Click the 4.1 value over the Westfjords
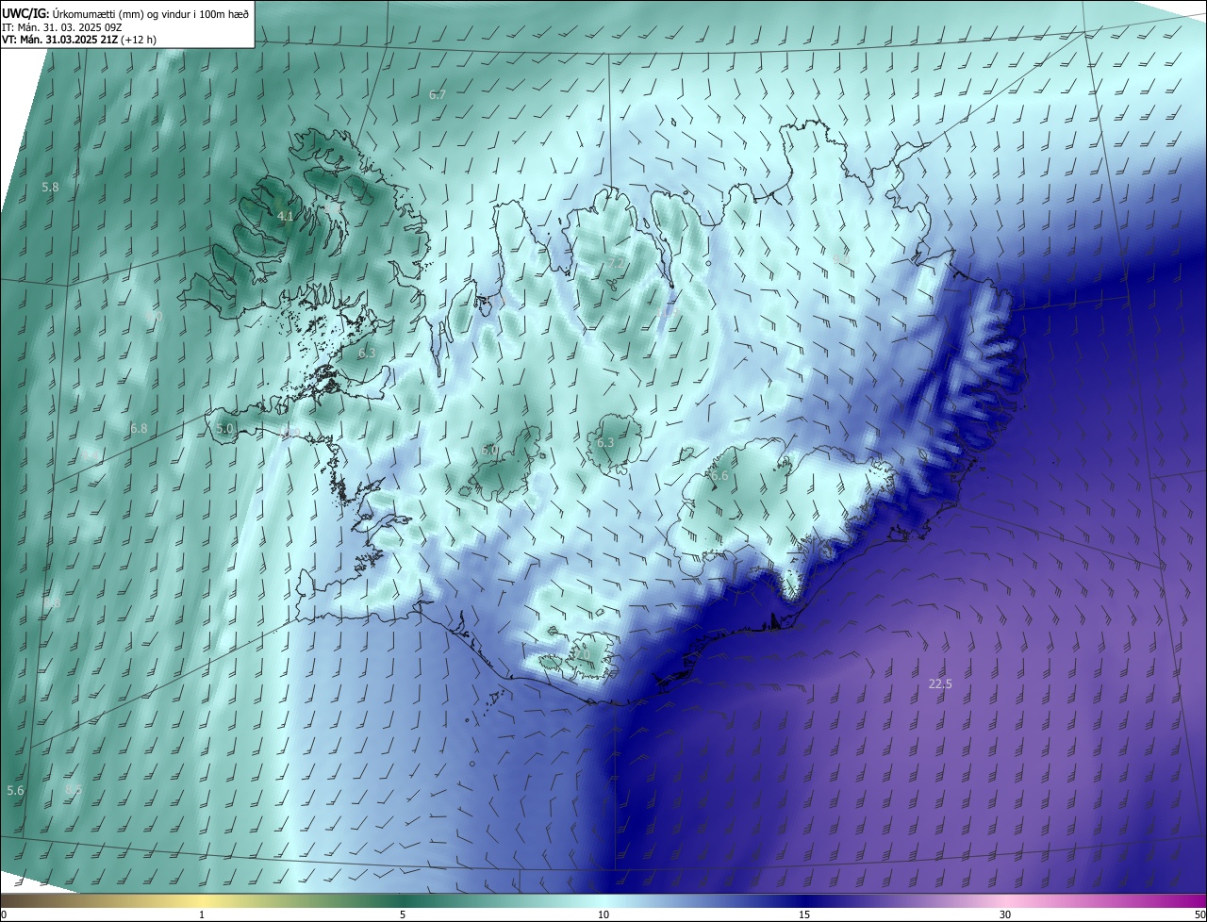The image size is (1207, 922). pyautogui.click(x=286, y=217)
